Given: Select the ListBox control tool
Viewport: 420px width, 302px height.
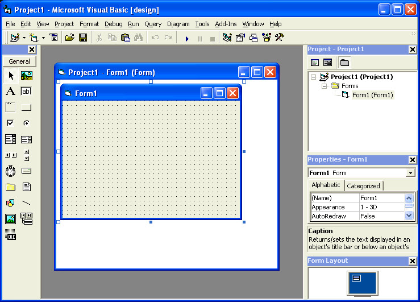Looking at the screenshot, I should coord(27,139).
